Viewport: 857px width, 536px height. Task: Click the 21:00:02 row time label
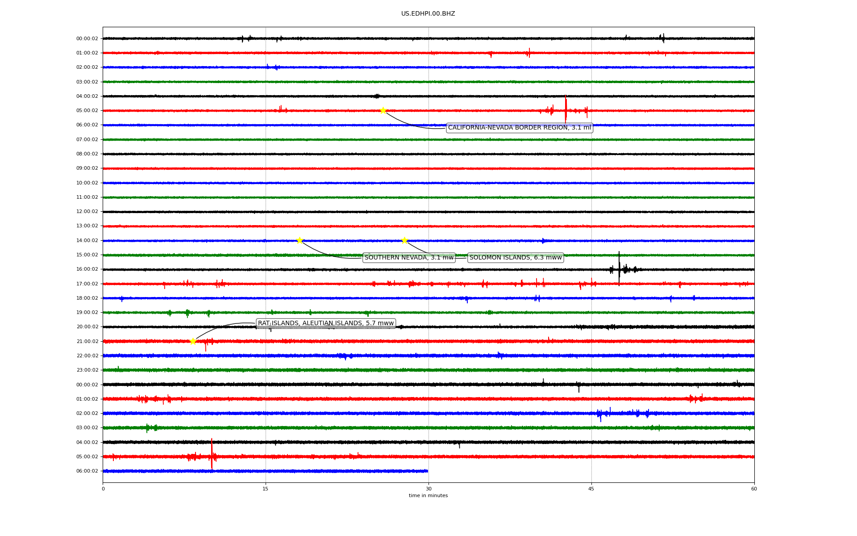[87, 341]
